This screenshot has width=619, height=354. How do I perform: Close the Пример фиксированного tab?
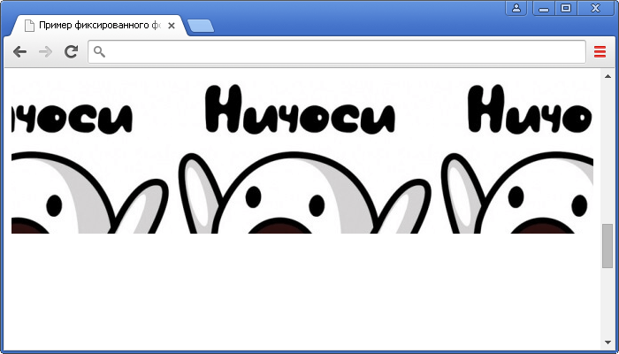[172, 26]
